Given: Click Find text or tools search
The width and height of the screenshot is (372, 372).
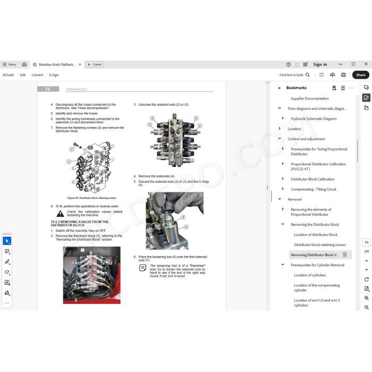Looking at the screenshot, I should tap(294, 75).
